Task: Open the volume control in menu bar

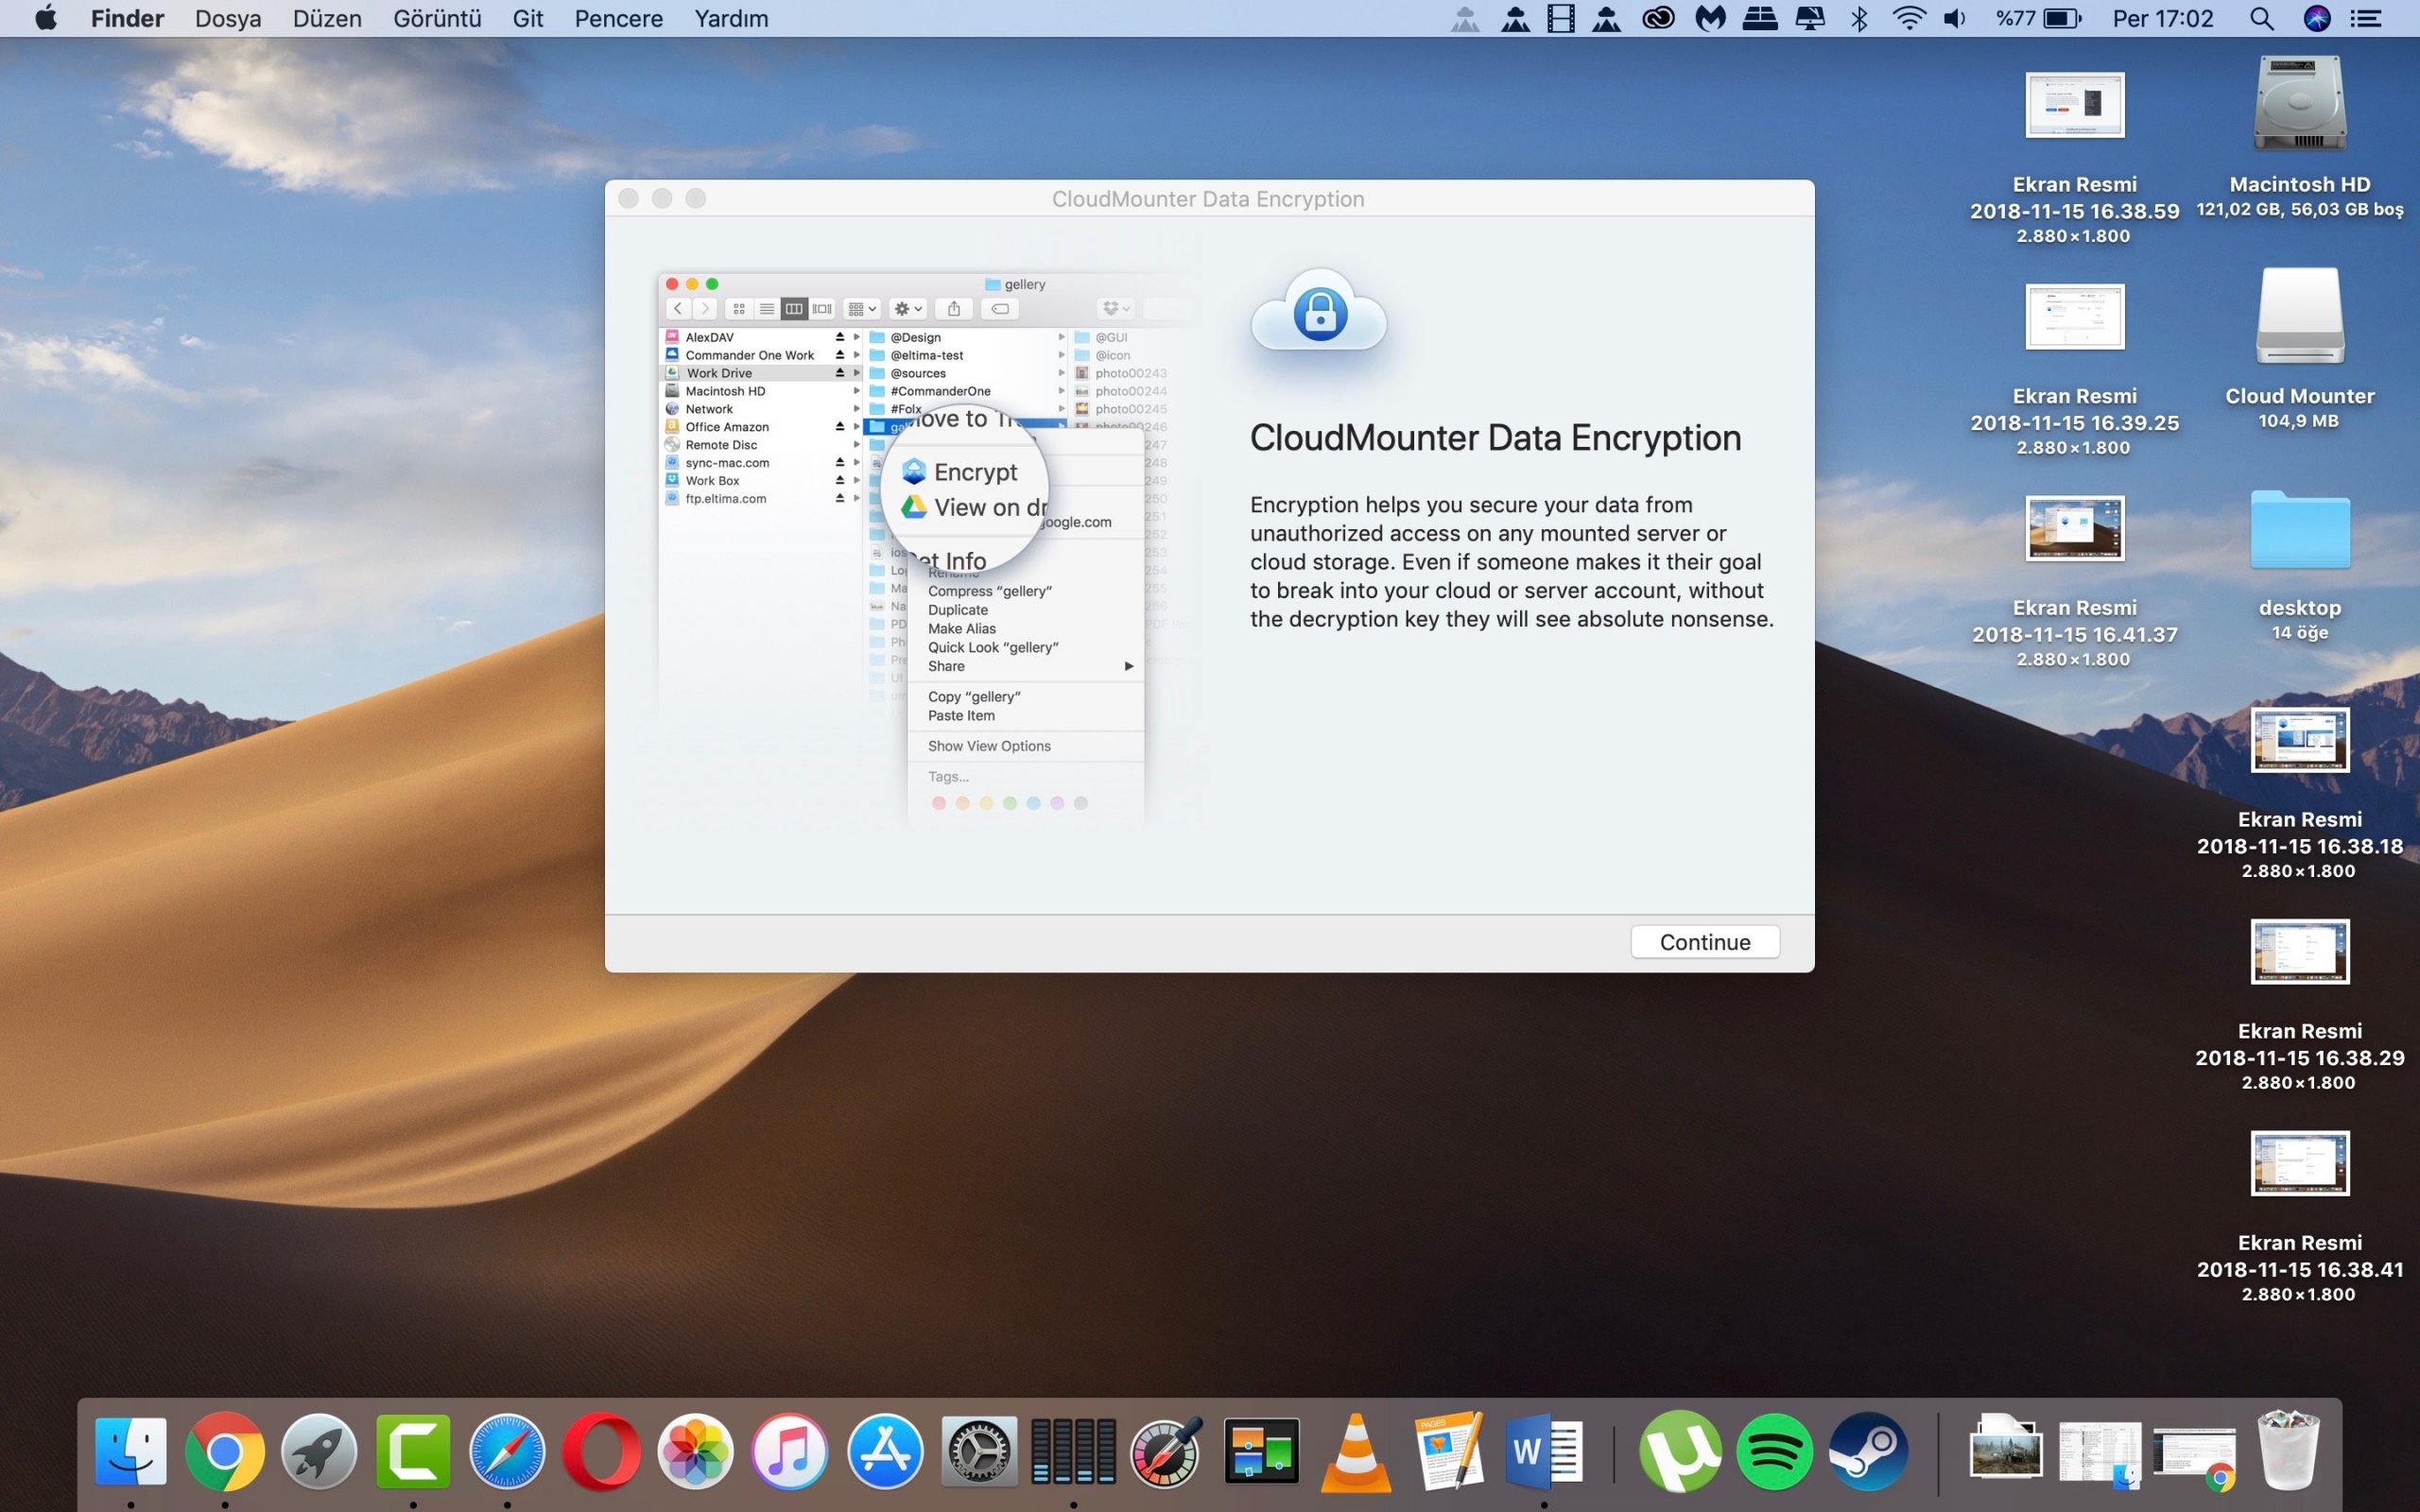Action: pos(1954,19)
